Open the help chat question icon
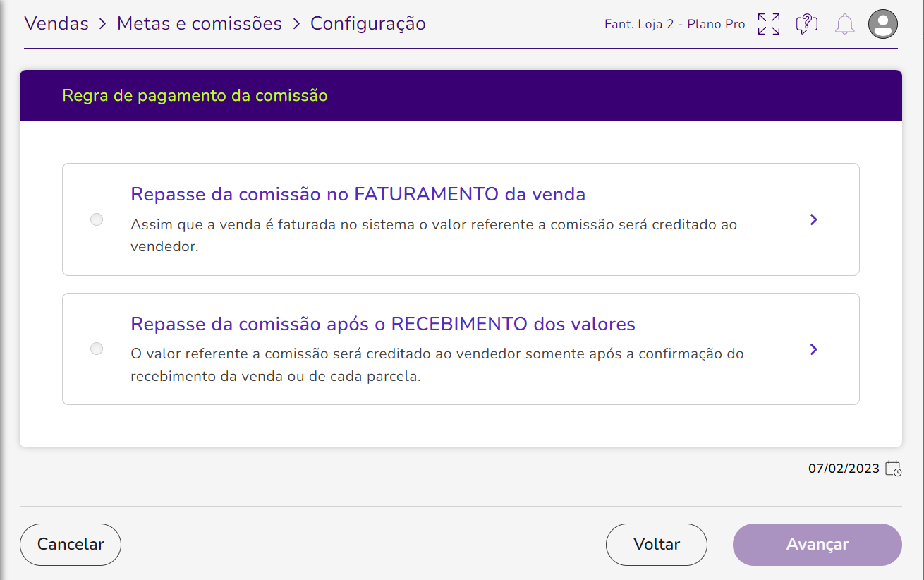The image size is (924, 580). point(806,24)
